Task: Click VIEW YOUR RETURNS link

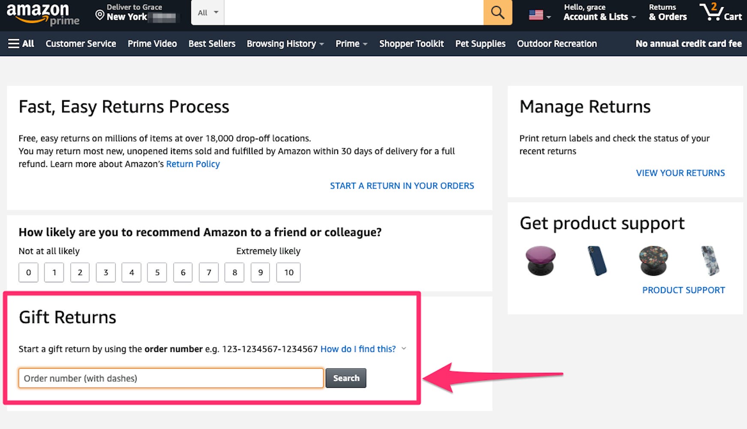Action: point(680,173)
